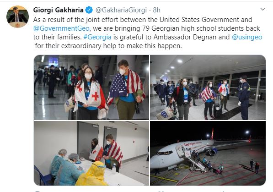View photo of students meeting uniformed officer
This screenshot has width=273, height=192.
point(208,88)
